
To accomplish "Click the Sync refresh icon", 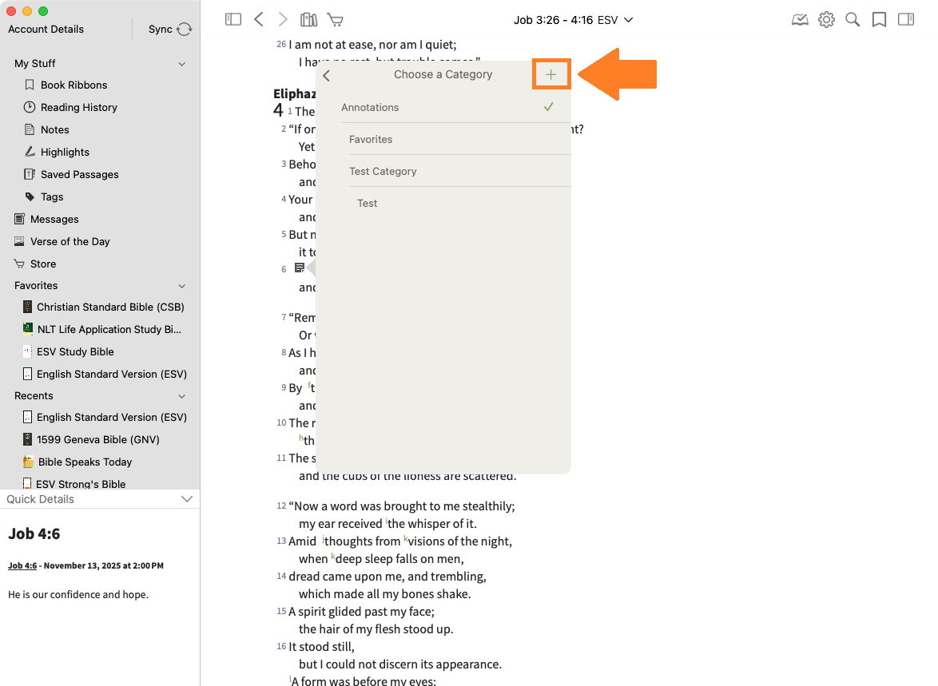I will (x=185, y=30).
